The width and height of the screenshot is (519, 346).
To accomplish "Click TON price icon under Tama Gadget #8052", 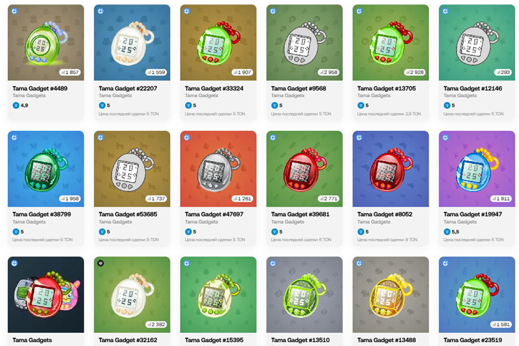I will pyautogui.click(x=360, y=231).
